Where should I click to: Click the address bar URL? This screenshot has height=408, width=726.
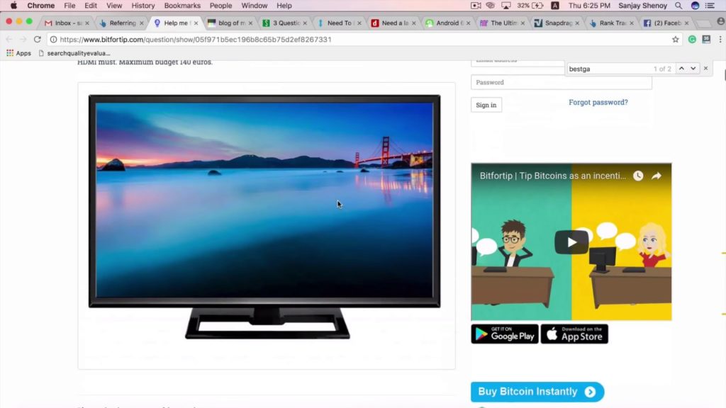tap(196, 40)
